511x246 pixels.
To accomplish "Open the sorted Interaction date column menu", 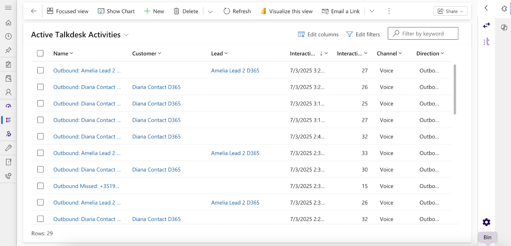I will point(309,53).
